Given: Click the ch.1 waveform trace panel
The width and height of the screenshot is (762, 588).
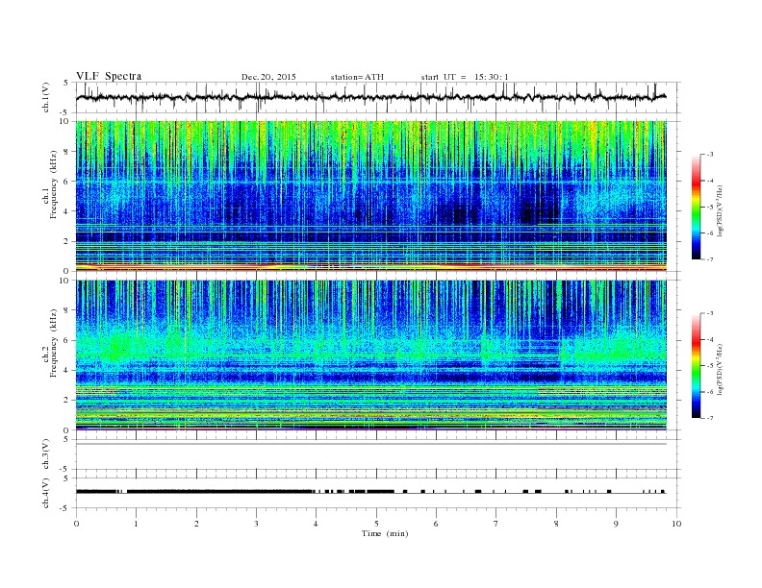Looking at the screenshot, I should point(377,97).
